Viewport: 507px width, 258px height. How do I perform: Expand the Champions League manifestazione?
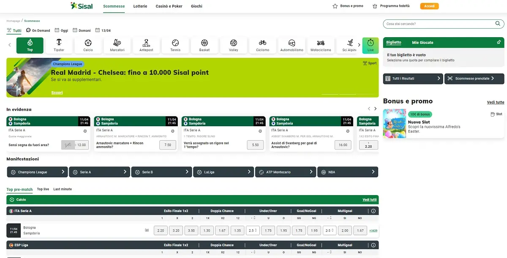[x=37, y=172]
